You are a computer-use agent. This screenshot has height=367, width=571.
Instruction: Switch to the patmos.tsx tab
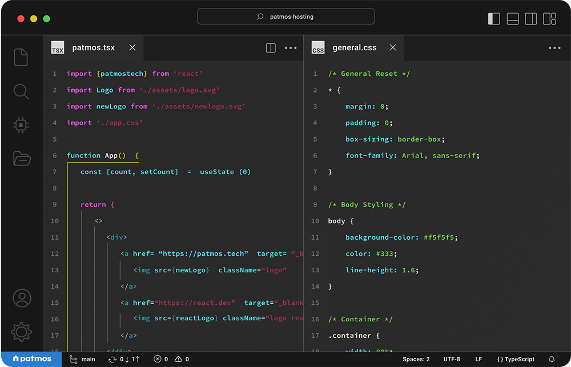94,48
